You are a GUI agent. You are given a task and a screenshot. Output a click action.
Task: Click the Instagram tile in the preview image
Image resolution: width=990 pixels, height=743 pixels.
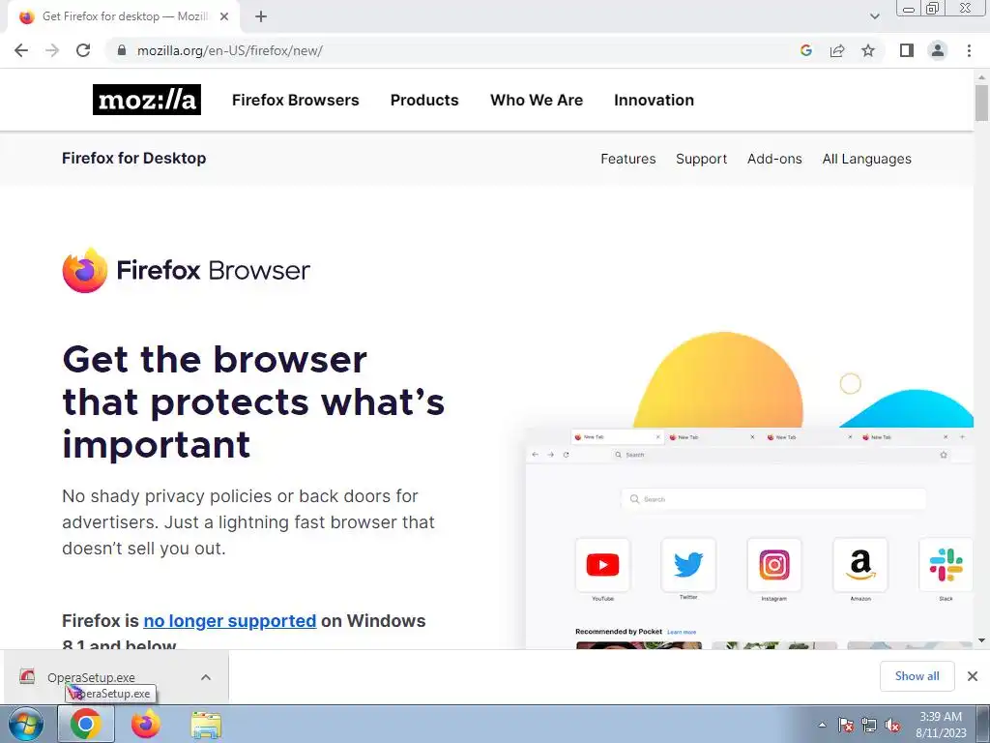coord(774,565)
